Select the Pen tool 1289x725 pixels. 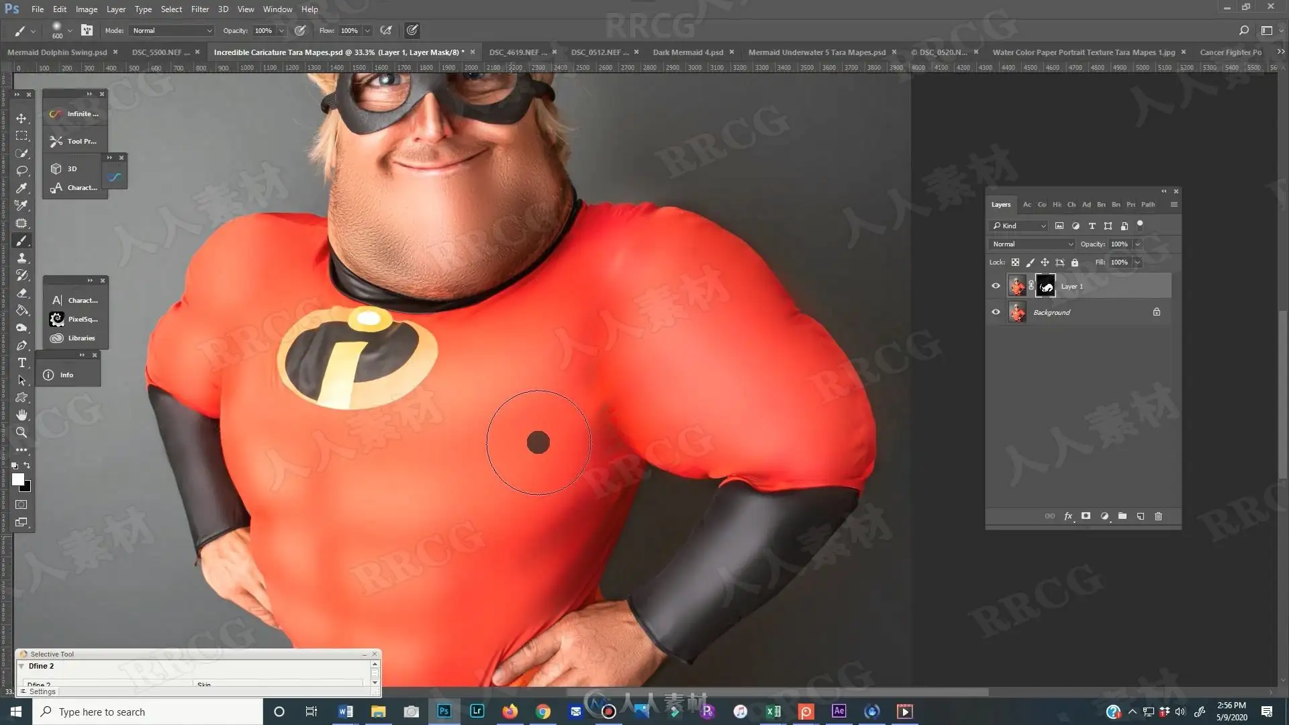(x=21, y=345)
